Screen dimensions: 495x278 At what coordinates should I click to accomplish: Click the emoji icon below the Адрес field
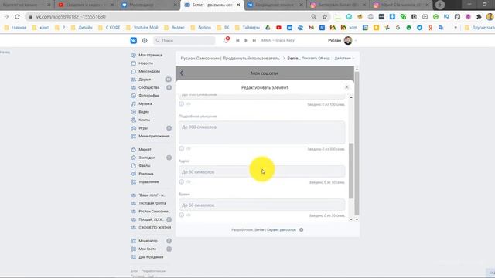(x=182, y=181)
